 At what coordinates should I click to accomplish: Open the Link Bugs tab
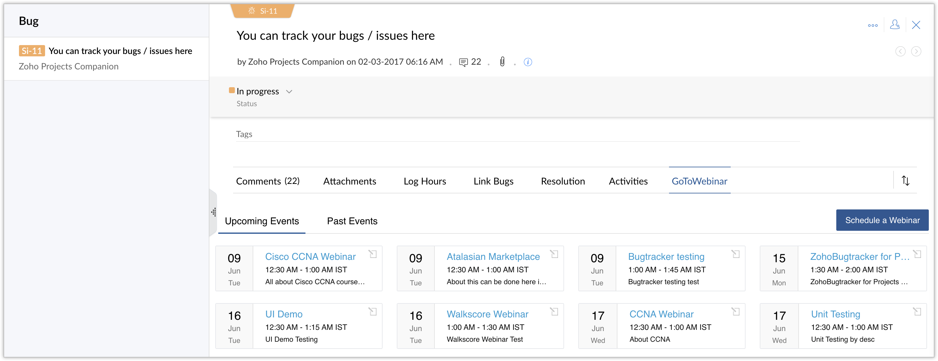pyautogui.click(x=493, y=181)
